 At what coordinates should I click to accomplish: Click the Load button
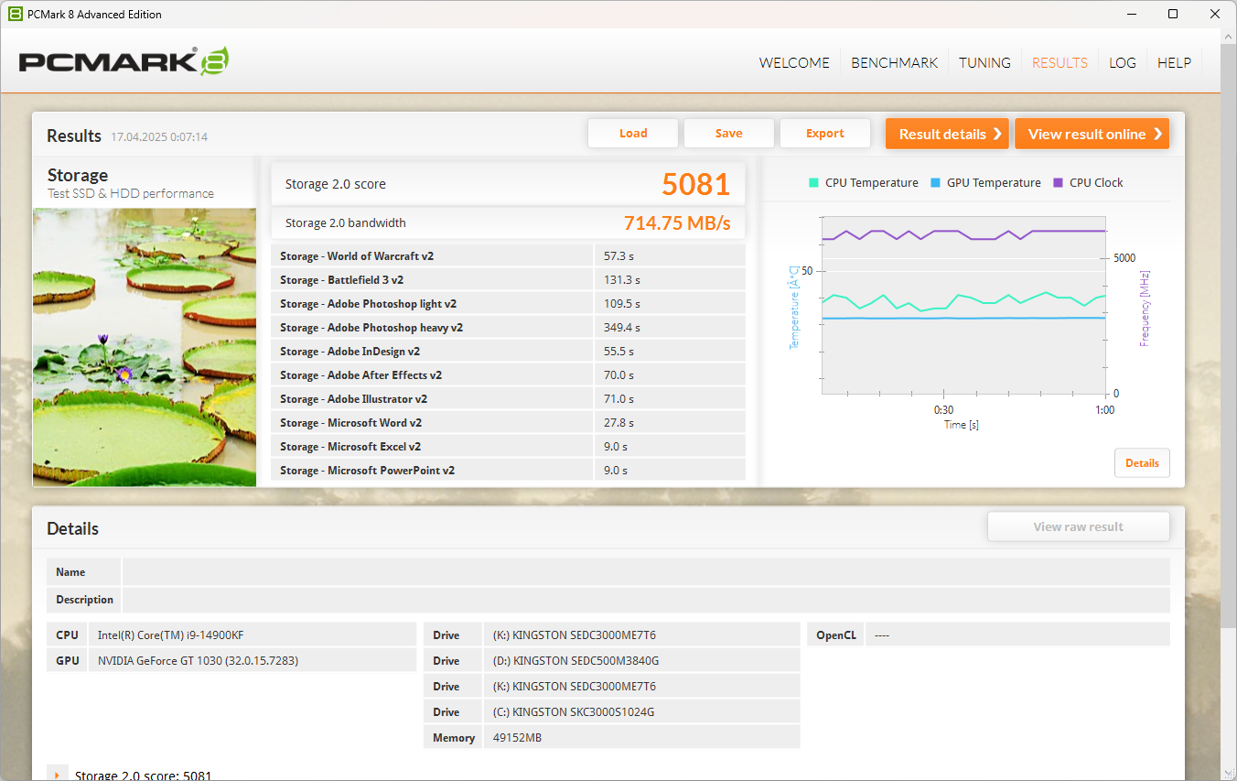tap(633, 134)
